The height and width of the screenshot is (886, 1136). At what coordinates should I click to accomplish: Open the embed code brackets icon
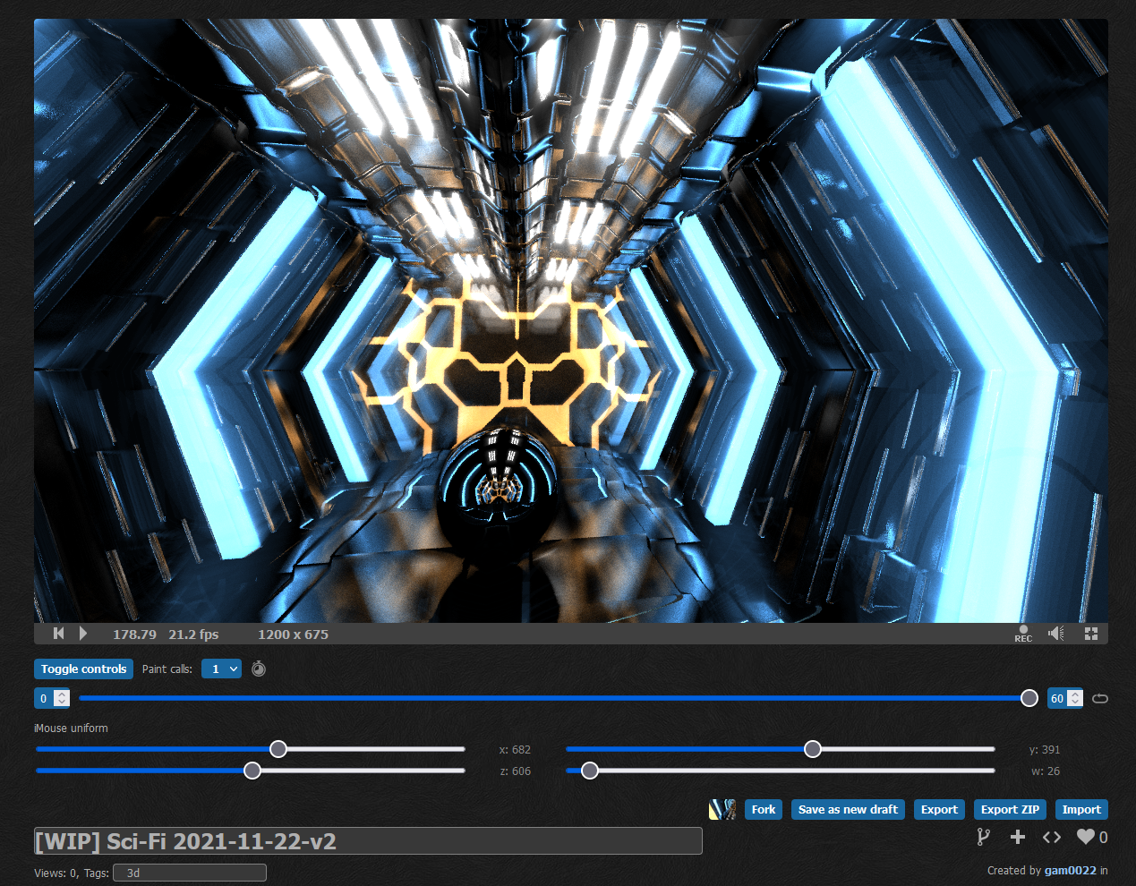tap(1052, 837)
